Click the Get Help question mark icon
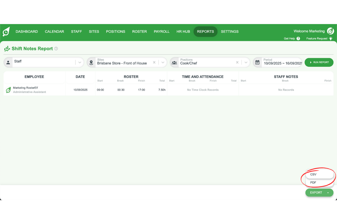This screenshot has width=337, height=224. [299, 38]
